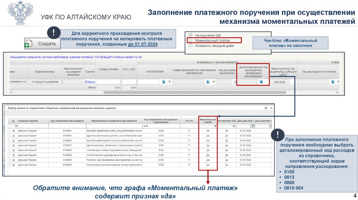Open row menu icon for Другие аналогичные выплаты
This screenshot has width=358, height=200.
[x=14, y=136]
